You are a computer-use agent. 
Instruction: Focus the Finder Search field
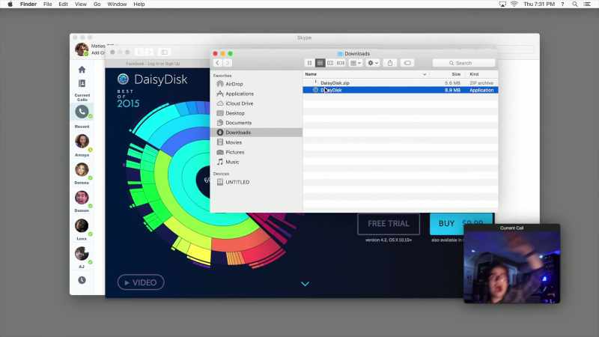click(x=463, y=63)
